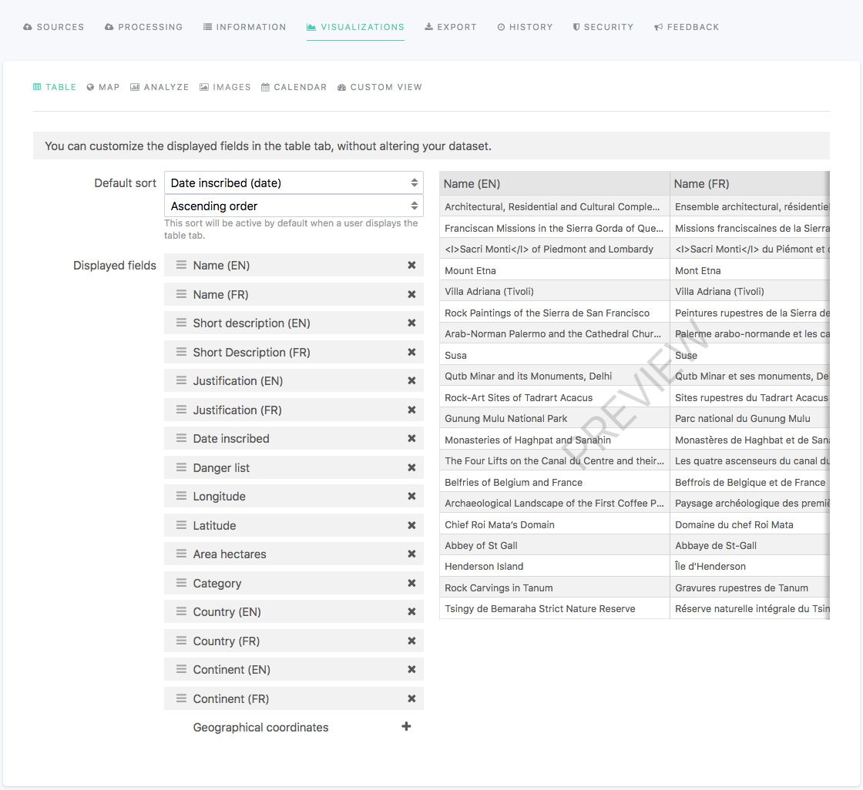
Task: Navigate to the Security section
Action: (x=603, y=27)
